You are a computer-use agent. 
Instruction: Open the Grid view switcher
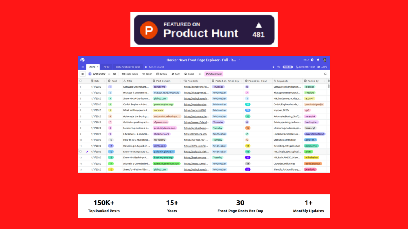[x=97, y=74]
